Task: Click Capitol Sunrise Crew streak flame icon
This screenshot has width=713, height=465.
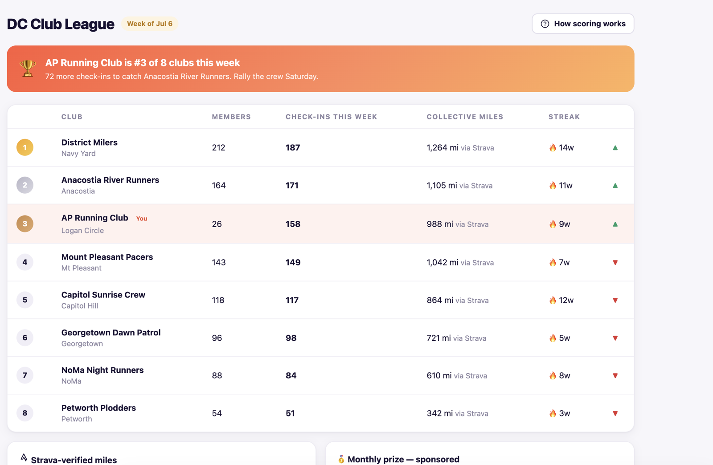Action: pos(553,300)
